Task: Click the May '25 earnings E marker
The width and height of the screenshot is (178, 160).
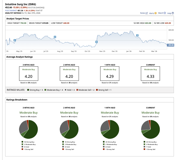Action: pos(15,40)
